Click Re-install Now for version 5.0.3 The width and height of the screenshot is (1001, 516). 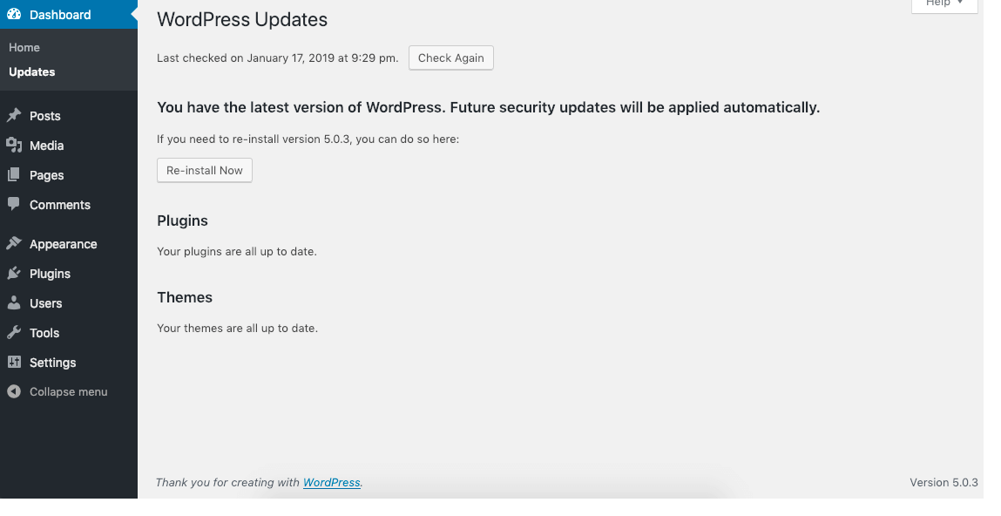click(204, 170)
